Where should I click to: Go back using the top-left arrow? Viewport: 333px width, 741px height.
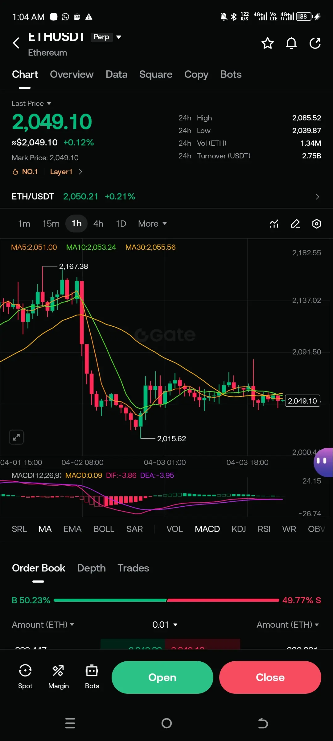point(16,43)
